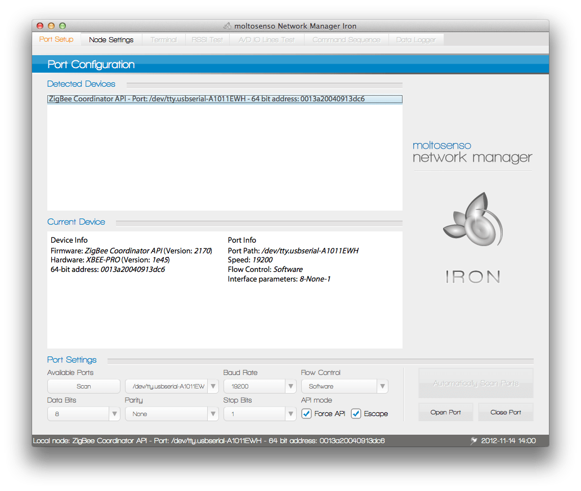Click the Interface parameters 8-None-1 line
Image resolution: width=581 pixels, height=491 pixels.
[279, 279]
